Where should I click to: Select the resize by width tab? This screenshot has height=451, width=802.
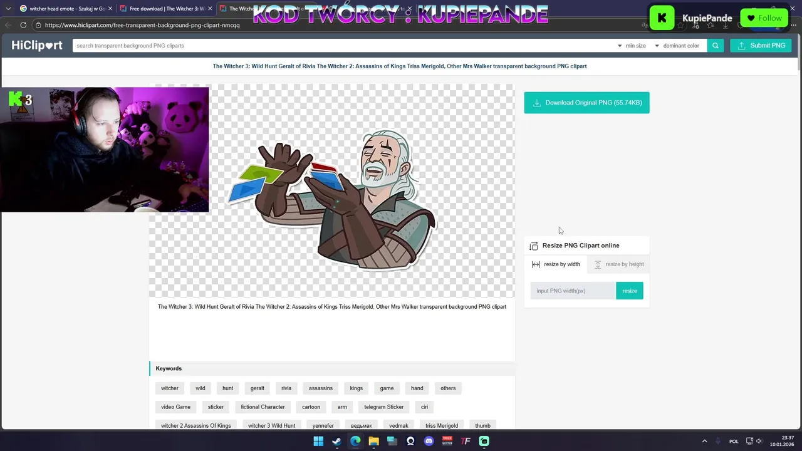(556, 264)
